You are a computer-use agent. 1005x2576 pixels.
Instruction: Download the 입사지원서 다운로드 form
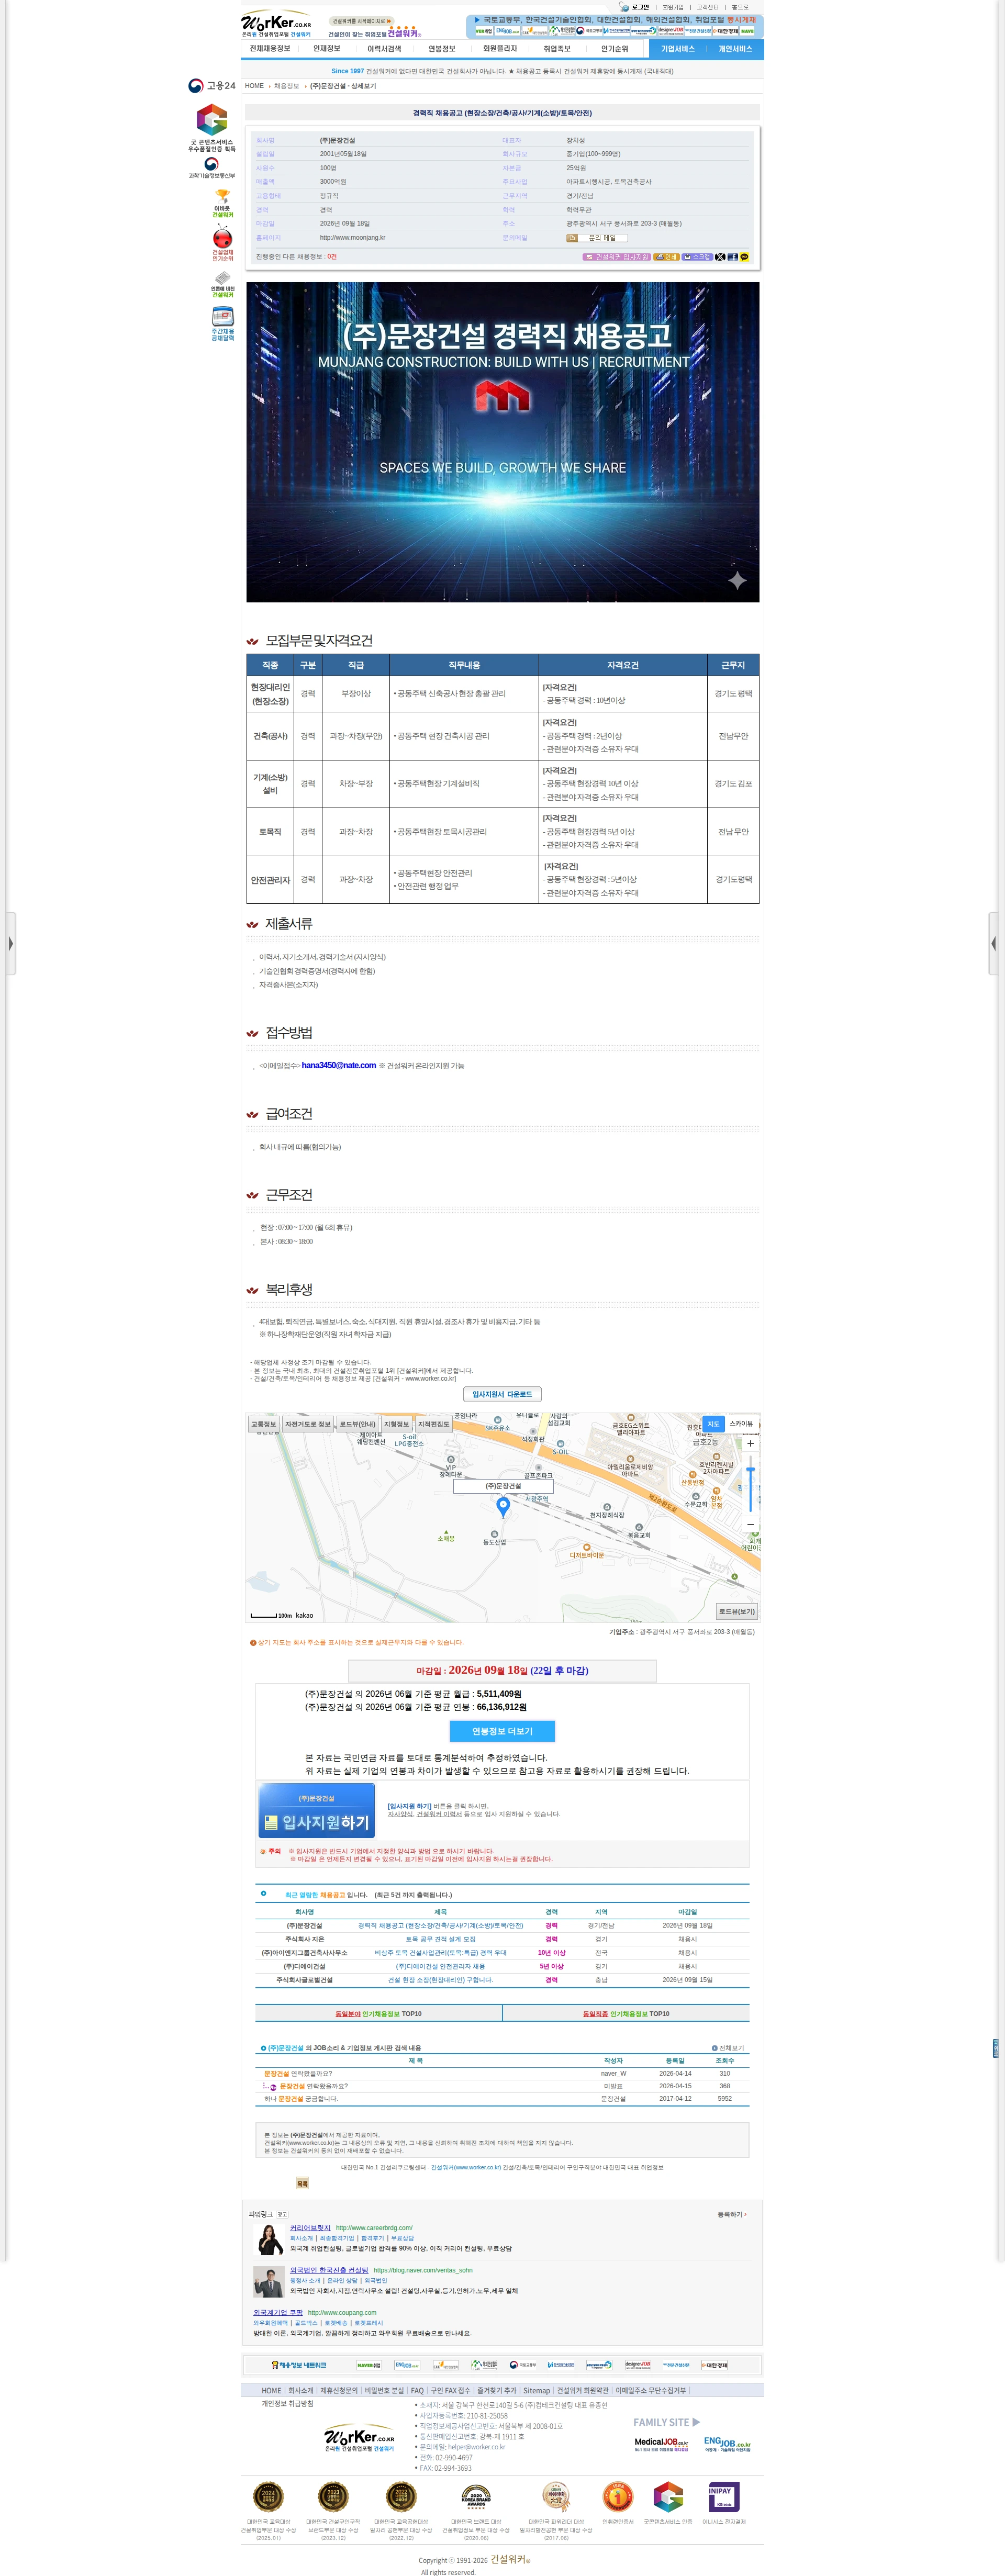click(x=502, y=1394)
